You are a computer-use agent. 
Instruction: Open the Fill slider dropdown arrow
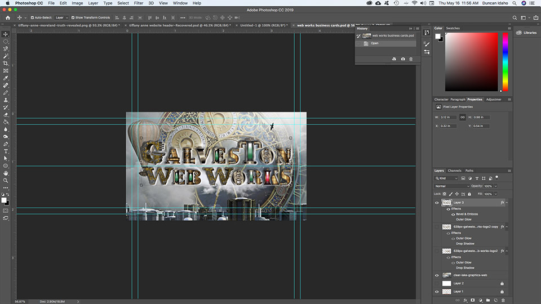click(x=496, y=194)
